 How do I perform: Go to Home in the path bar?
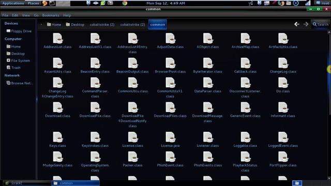(54, 24)
